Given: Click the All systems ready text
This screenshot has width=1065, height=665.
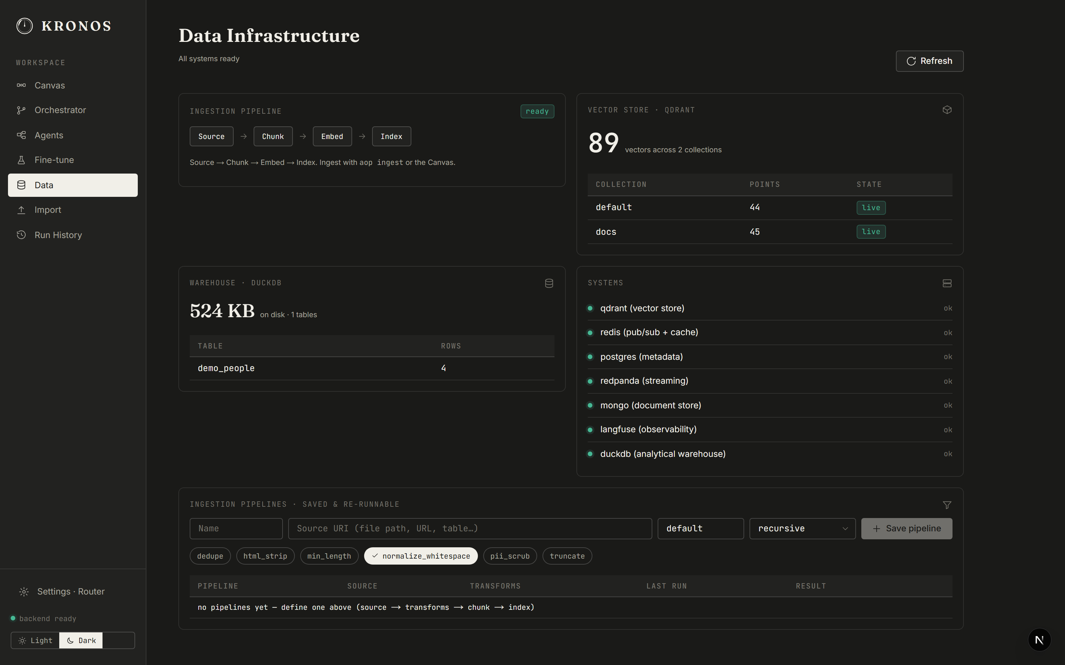Looking at the screenshot, I should pos(209,59).
